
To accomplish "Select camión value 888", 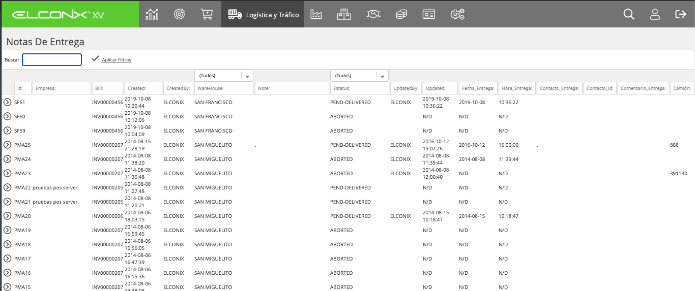I will click(x=675, y=145).
